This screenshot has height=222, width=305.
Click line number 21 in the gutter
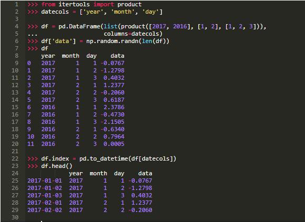click(15, 151)
